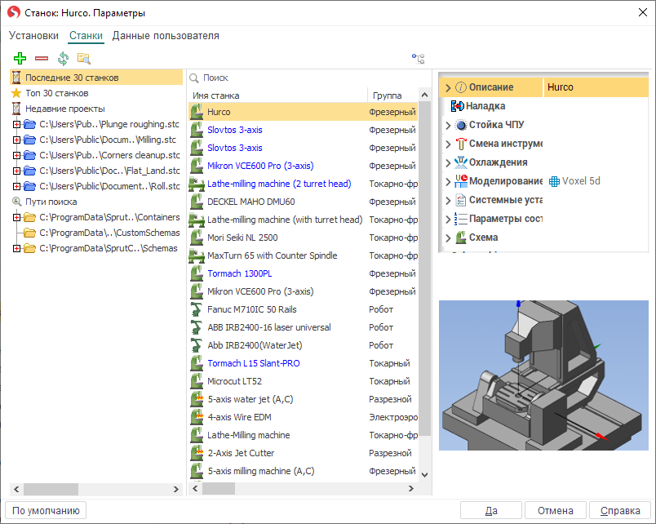Click the green refresh arrows icon
Screen dimensions: 656x524
click(63, 59)
